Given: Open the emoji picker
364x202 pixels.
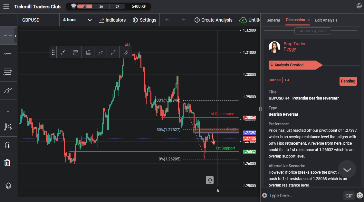Looking at the screenshot, I should pyautogui.click(x=359, y=196).
